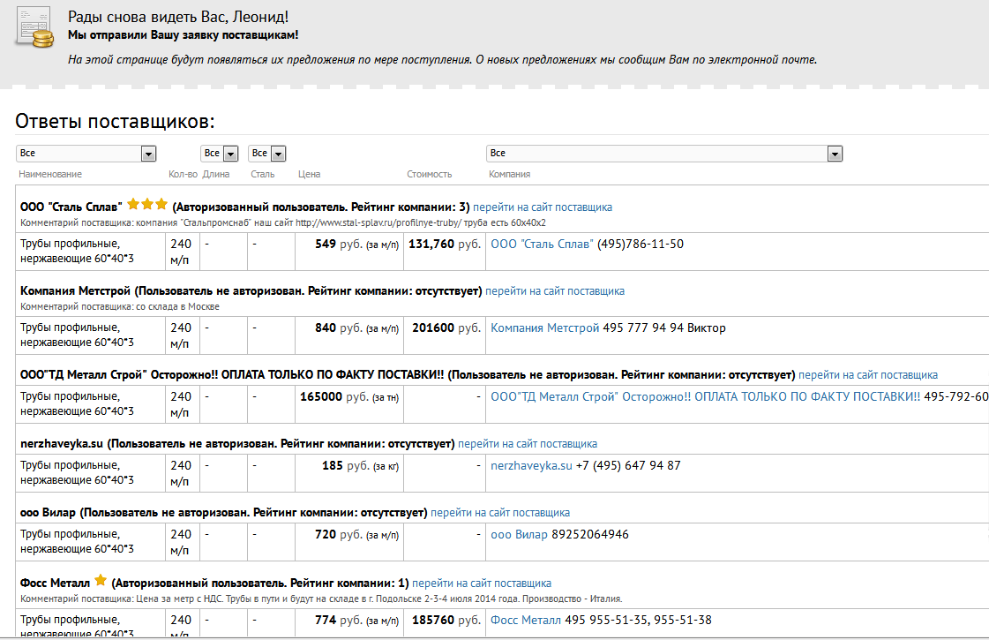Click the Фосс Металл supplier heading
Screen dimensions: 989x640
[x=55, y=584]
